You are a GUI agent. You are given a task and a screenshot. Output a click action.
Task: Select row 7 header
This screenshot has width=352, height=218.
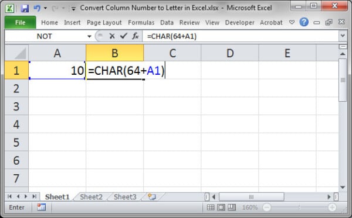[x=16, y=178]
